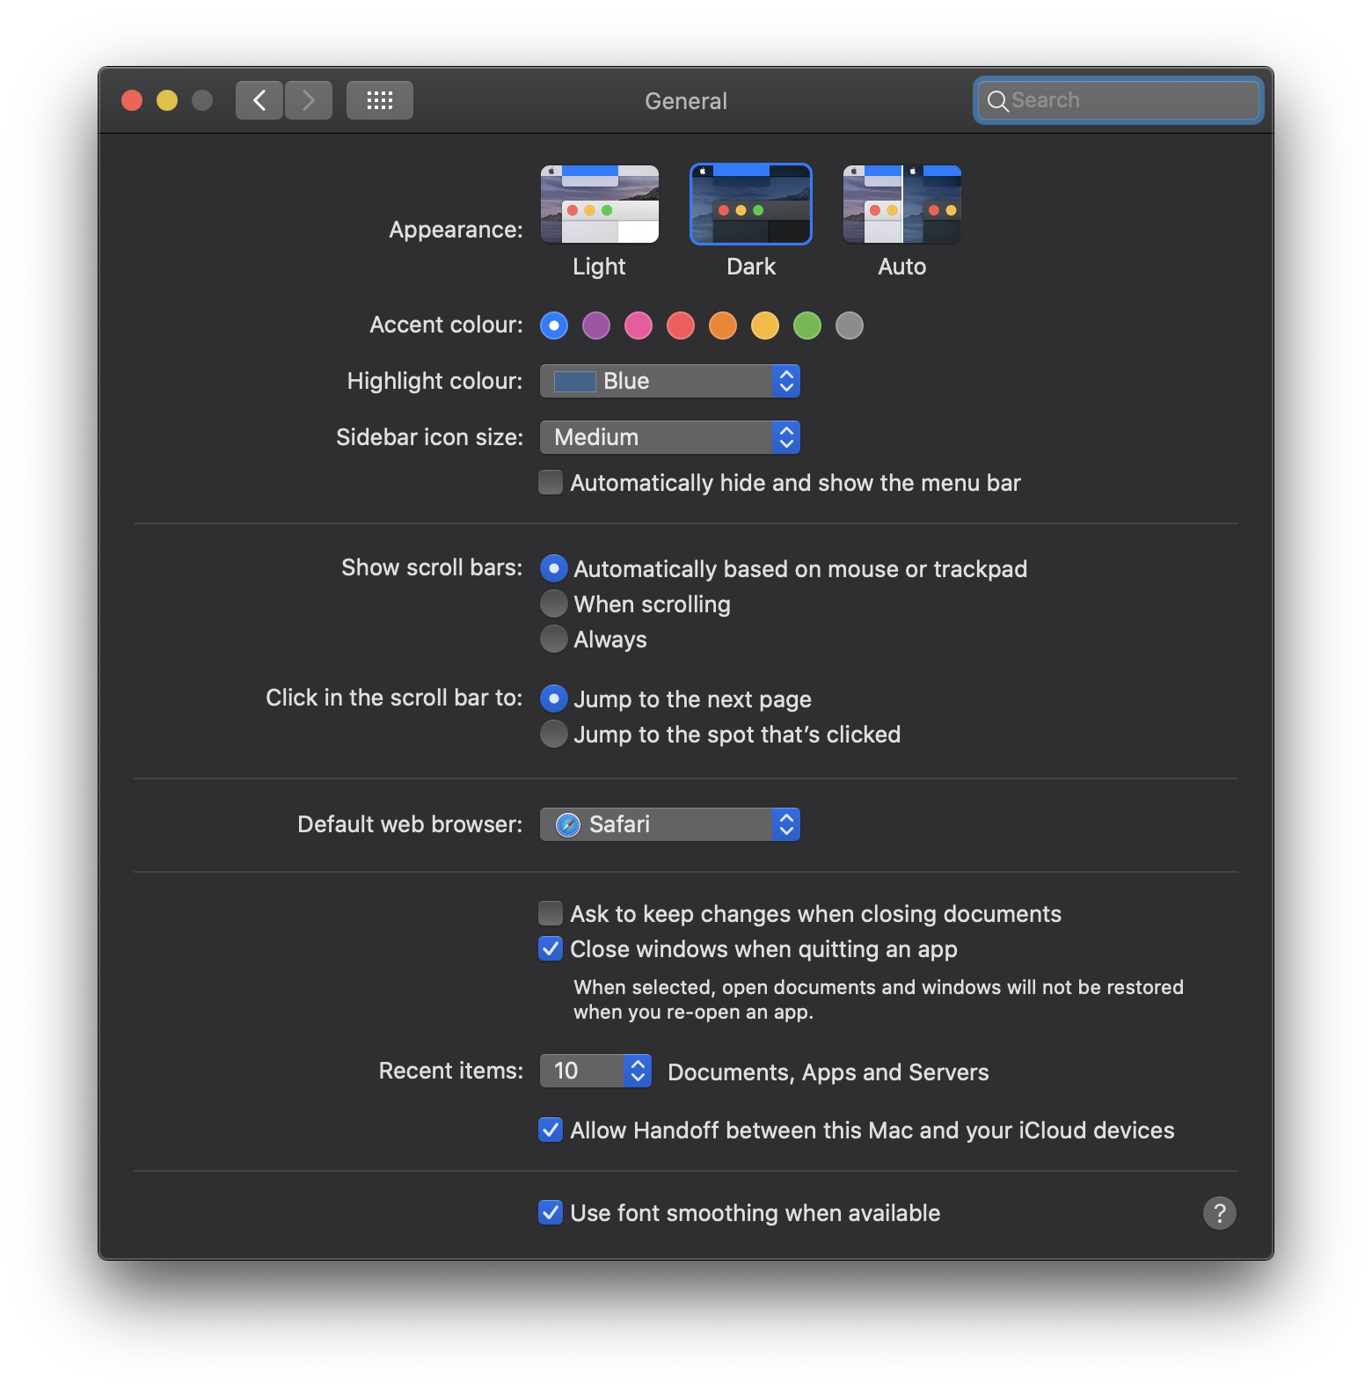Show all preferences with the grid icon

point(380,100)
